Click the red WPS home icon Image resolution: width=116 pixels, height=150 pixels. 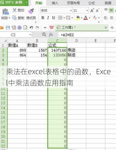point(52,28)
